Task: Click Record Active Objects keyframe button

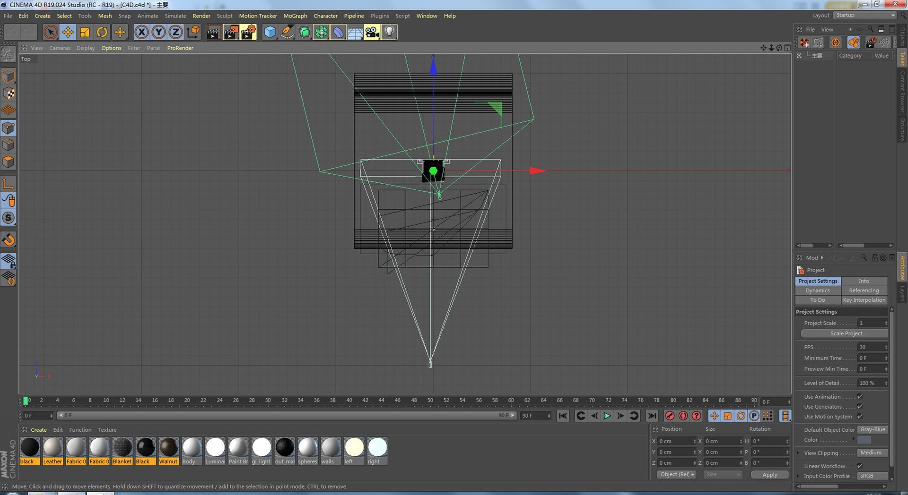Action: click(x=670, y=416)
